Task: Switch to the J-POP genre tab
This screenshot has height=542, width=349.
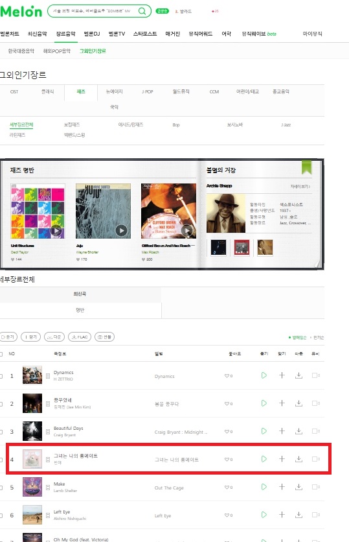Action: (148, 91)
